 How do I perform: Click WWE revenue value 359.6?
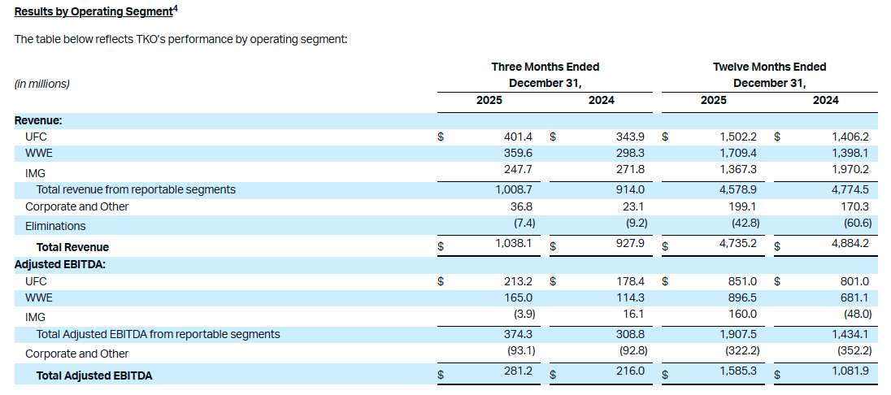[x=518, y=153]
